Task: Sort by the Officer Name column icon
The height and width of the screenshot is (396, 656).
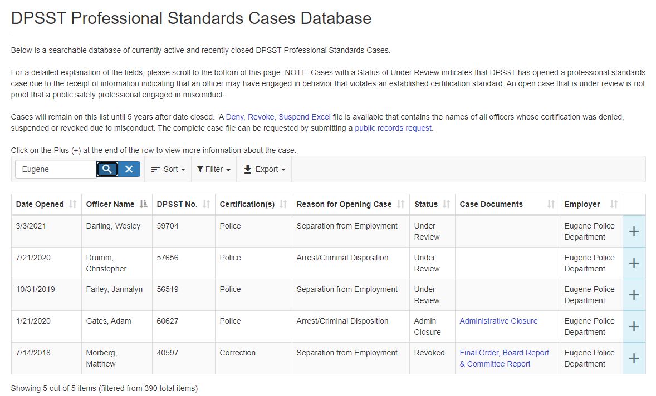Action: point(144,204)
